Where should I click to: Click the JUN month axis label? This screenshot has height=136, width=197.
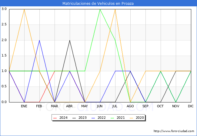[100, 106]
